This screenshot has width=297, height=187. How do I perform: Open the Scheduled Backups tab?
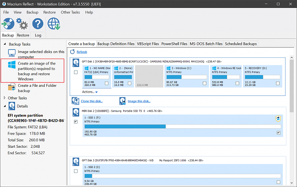[241, 44]
